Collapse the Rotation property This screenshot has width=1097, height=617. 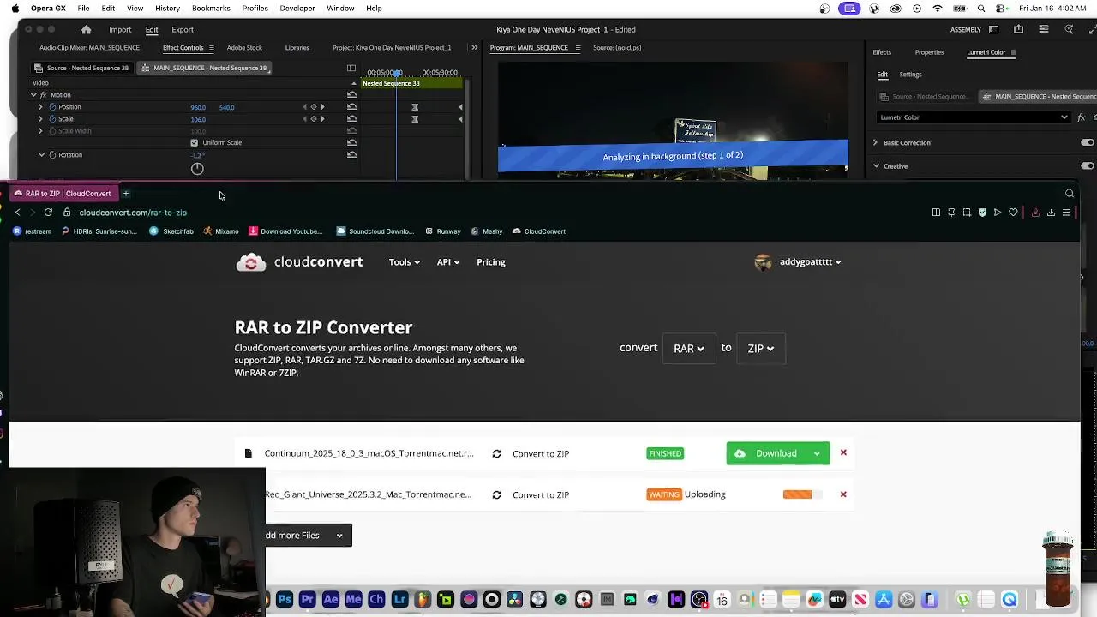point(41,155)
